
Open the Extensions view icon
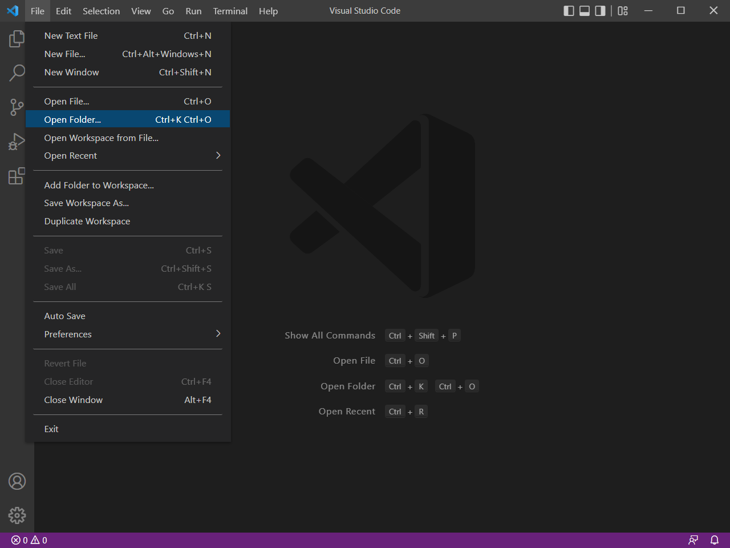[x=17, y=176]
